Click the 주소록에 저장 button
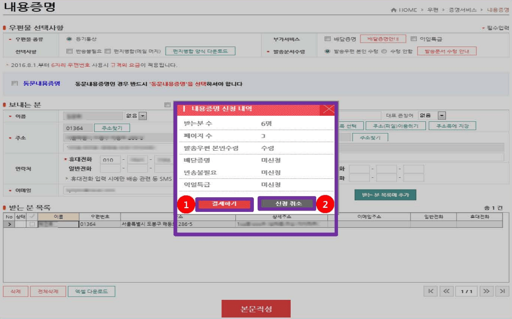Screen dimensions: 512x319 pyautogui.click(x=452, y=126)
